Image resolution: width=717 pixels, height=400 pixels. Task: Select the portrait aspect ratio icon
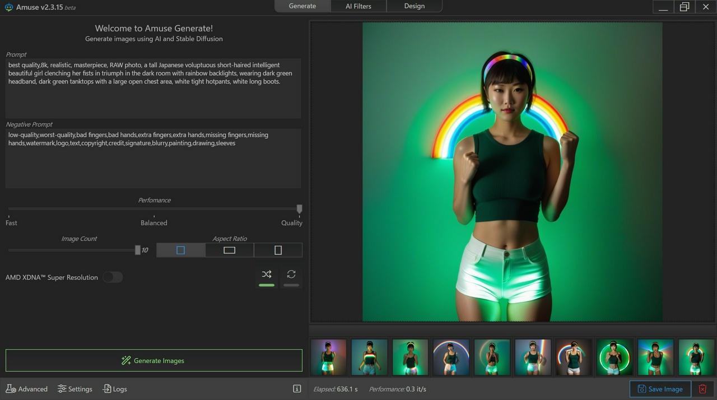[x=278, y=250]
